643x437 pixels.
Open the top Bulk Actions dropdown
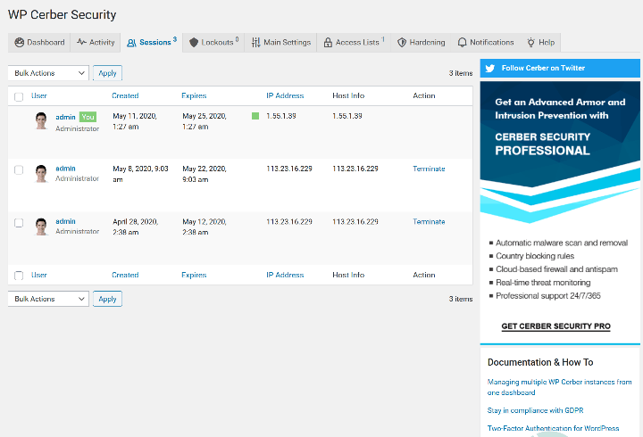[x=48, y=73]
